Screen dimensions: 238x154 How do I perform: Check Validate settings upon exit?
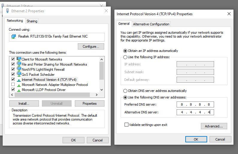coord(126,125)
